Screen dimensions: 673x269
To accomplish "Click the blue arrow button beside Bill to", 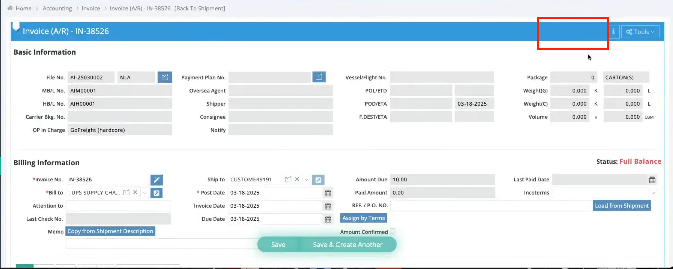I will 156,193.
